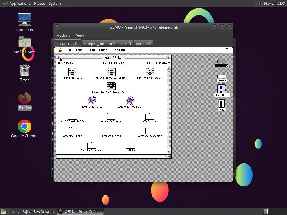Click the clock showing Fri Nov 24

[272, 3]
